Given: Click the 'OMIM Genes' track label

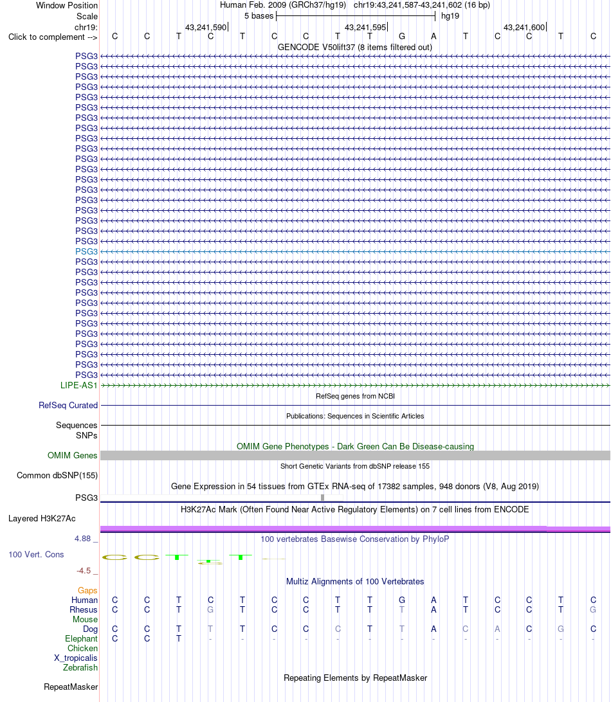Looking at the screenshot, I should (x=72, y=455).
